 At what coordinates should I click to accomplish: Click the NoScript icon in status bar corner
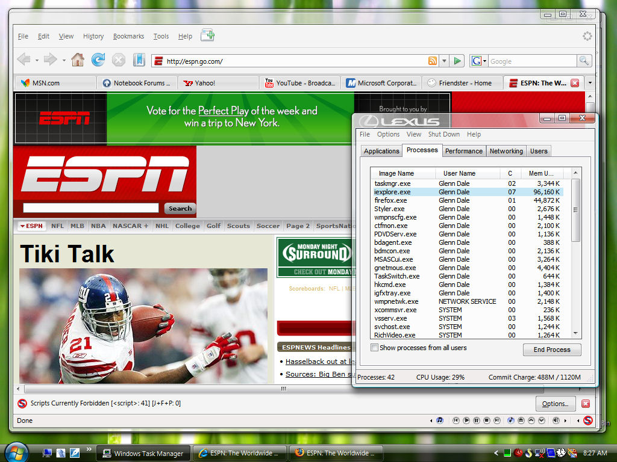588,420
